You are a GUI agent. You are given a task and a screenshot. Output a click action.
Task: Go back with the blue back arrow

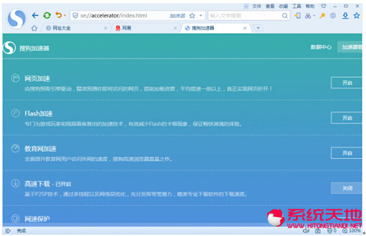click(x=35, y=16)
